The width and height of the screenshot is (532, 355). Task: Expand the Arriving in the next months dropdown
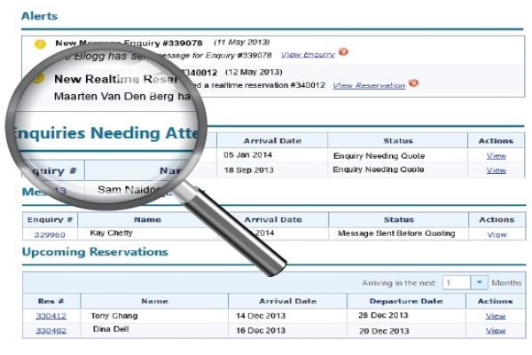click(479, 282)
